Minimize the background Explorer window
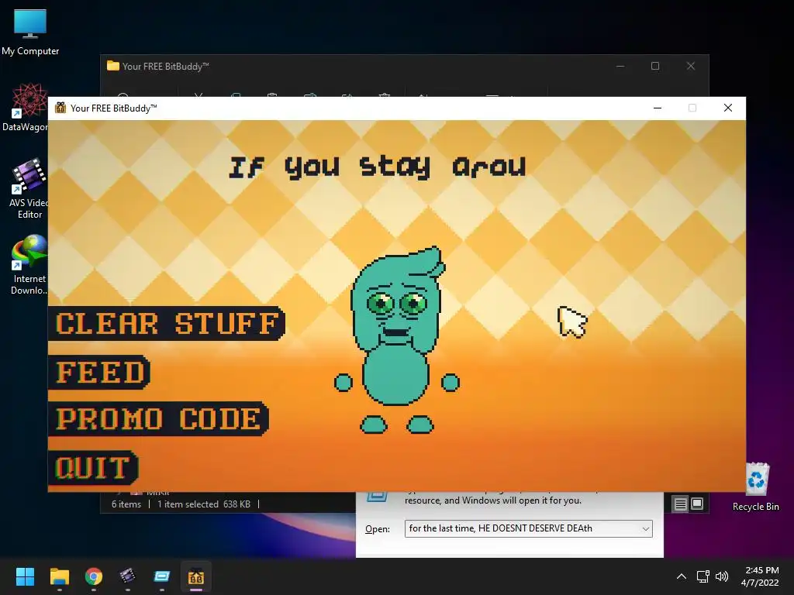The height and width of the screenshot is (595, 794). pyautogui.click(x=620, y=67)
